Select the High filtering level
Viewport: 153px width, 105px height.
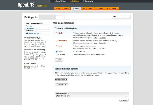coord(56,33)
